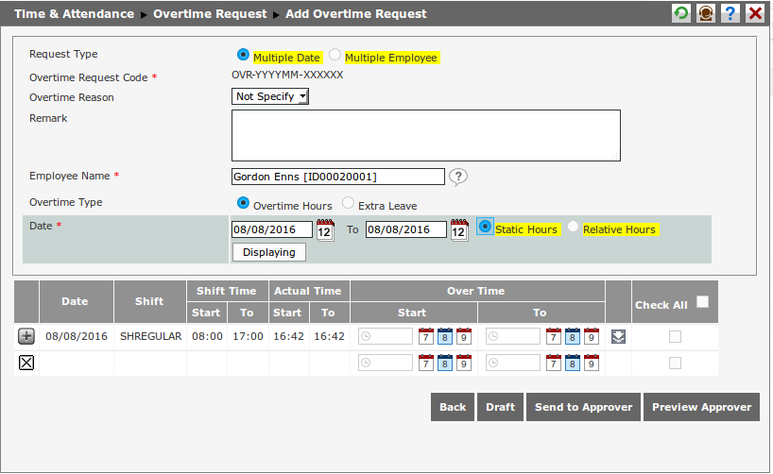Image resolution: width=773 pixels, height=474 pixels.
Task: Click overtime To time field in SHREGULAR row
Action: tap(513, 336)
